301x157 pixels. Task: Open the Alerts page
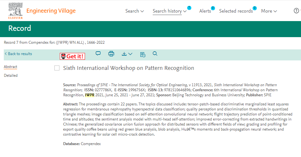point(205,11)
